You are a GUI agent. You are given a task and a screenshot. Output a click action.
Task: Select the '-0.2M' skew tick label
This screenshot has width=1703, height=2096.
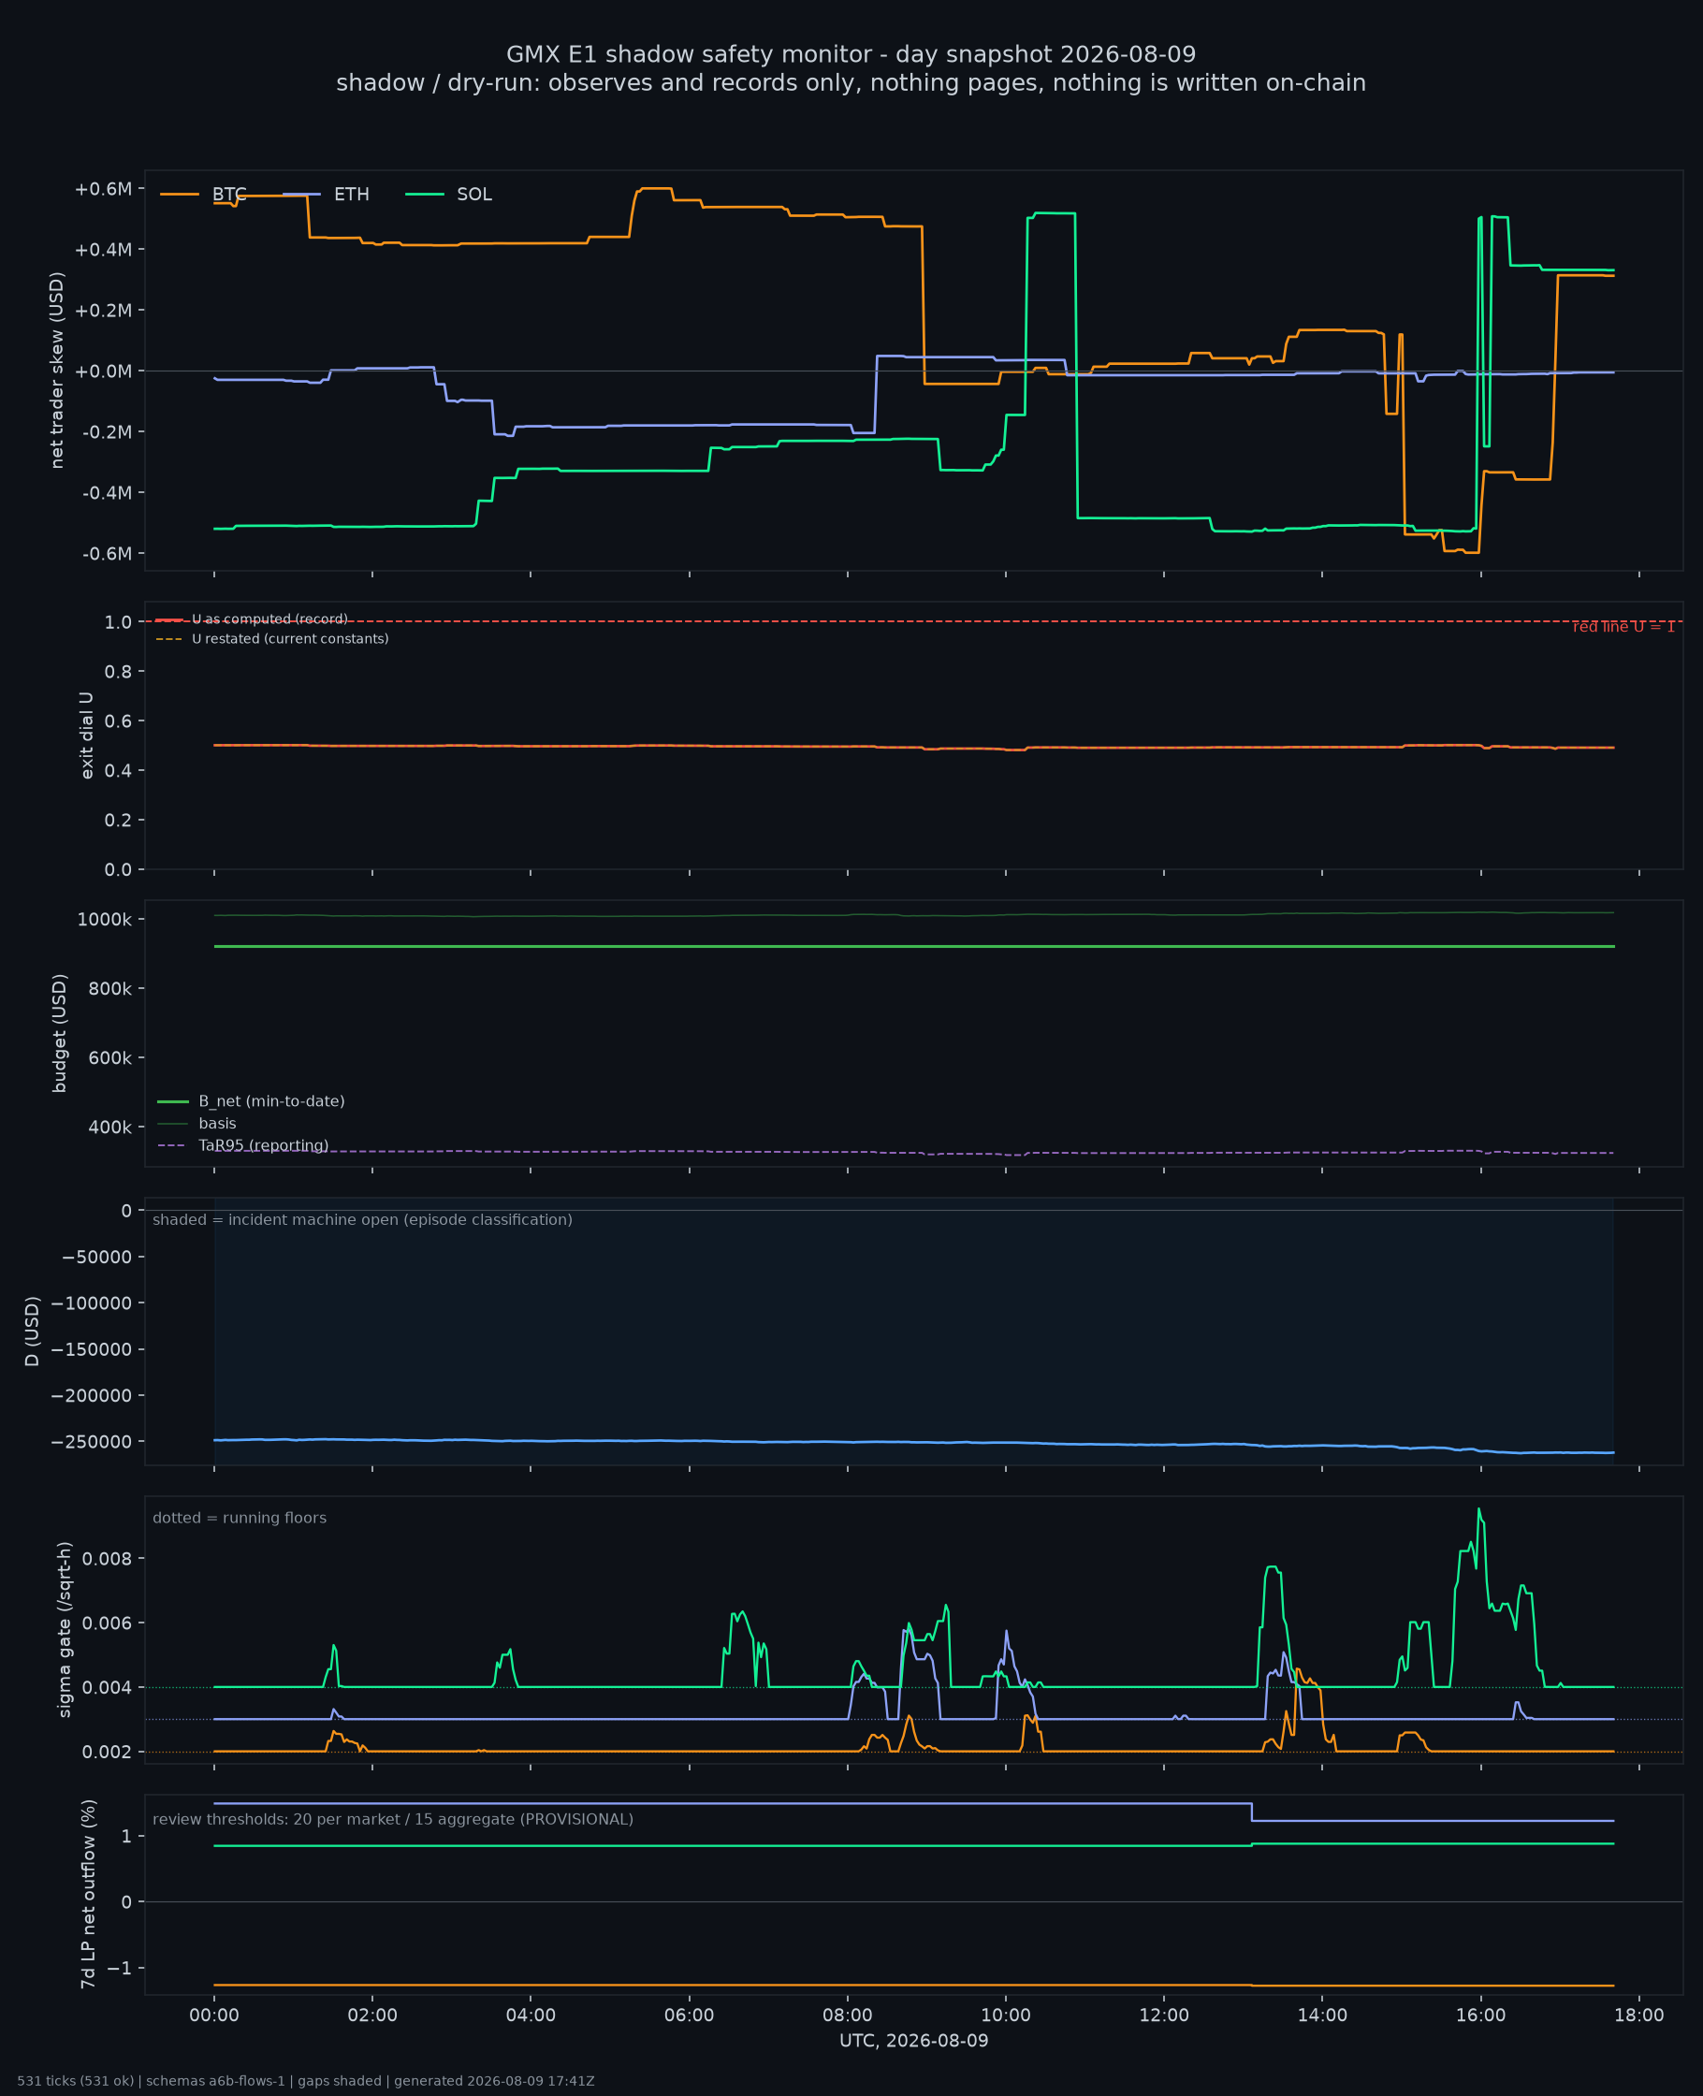point(106,432)
